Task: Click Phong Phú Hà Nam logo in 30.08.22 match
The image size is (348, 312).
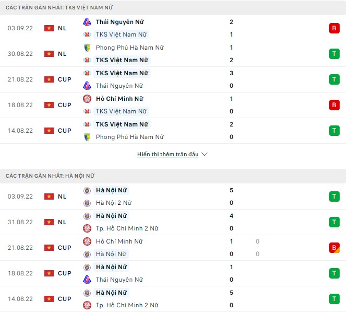Action: pos(87,48)
